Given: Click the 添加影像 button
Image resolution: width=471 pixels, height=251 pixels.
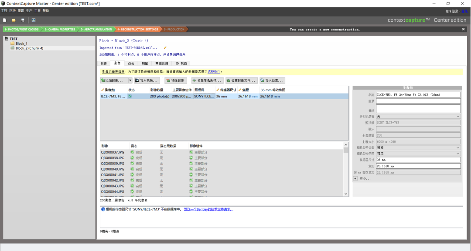Looking at the screenshot, I should point(114,80).
